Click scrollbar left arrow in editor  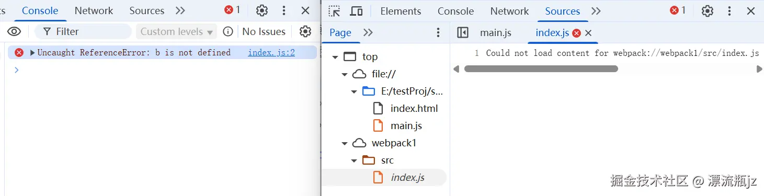[x=456, y=69]
